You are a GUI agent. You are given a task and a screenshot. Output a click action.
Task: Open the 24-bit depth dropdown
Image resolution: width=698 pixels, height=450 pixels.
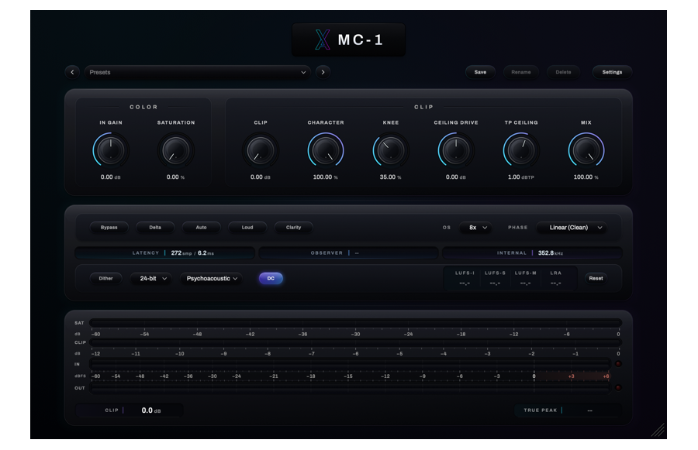(x=150, y=278)
